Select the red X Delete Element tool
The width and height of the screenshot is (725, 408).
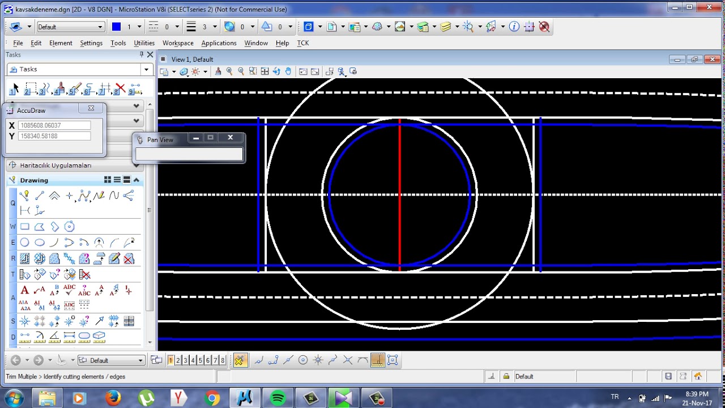[120, 88]
